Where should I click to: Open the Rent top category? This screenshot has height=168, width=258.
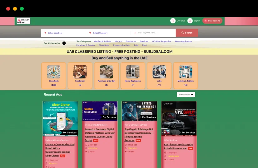click(x=144, y=45)
